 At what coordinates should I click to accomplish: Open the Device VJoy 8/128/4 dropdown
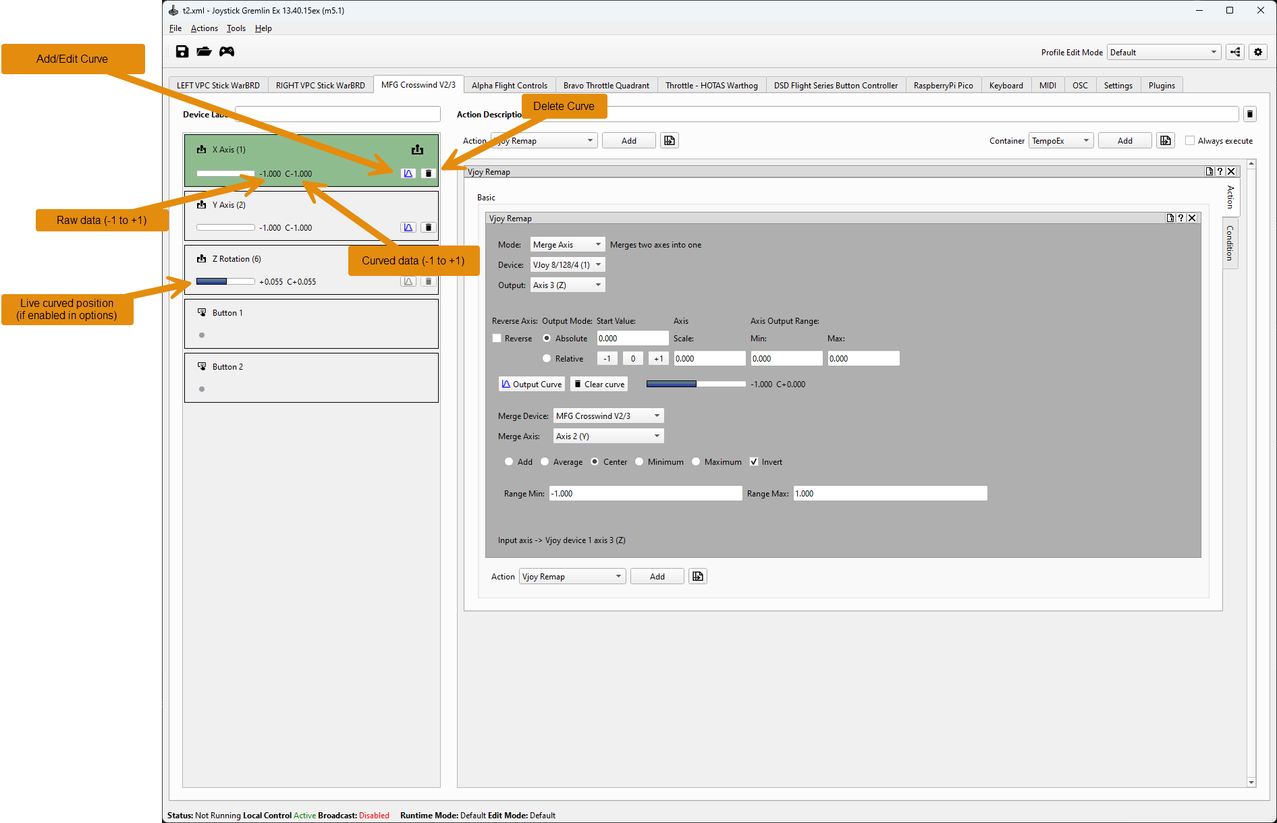coord(568,264)
